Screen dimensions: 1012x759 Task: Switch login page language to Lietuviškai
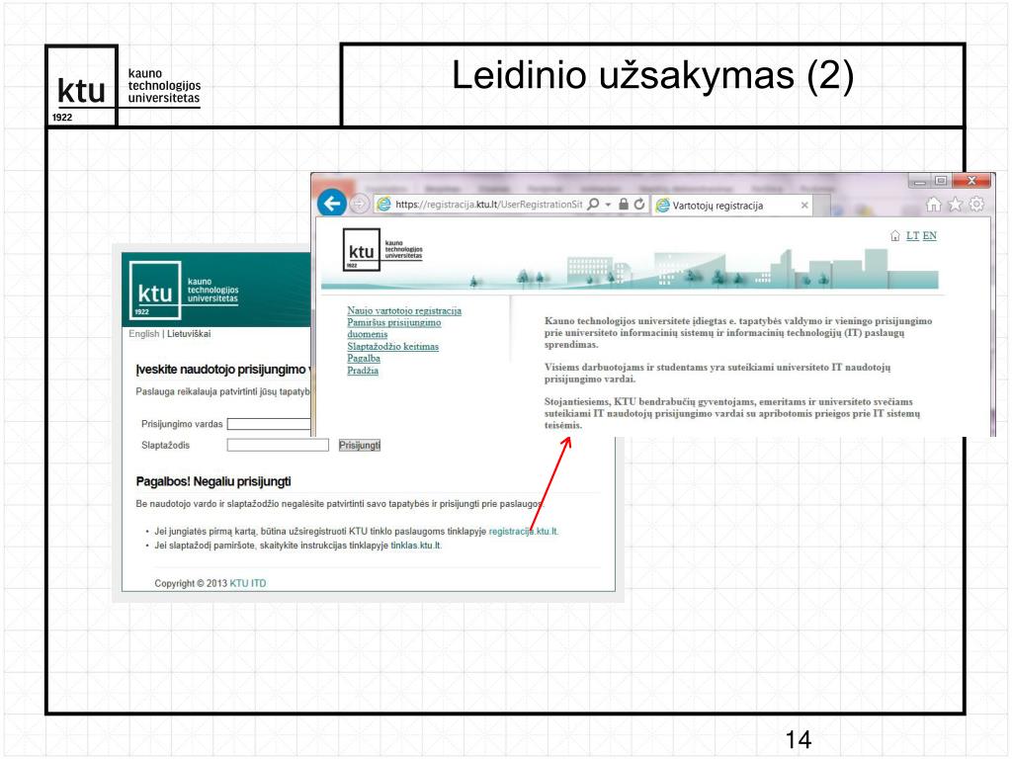[x=189, y=334]
